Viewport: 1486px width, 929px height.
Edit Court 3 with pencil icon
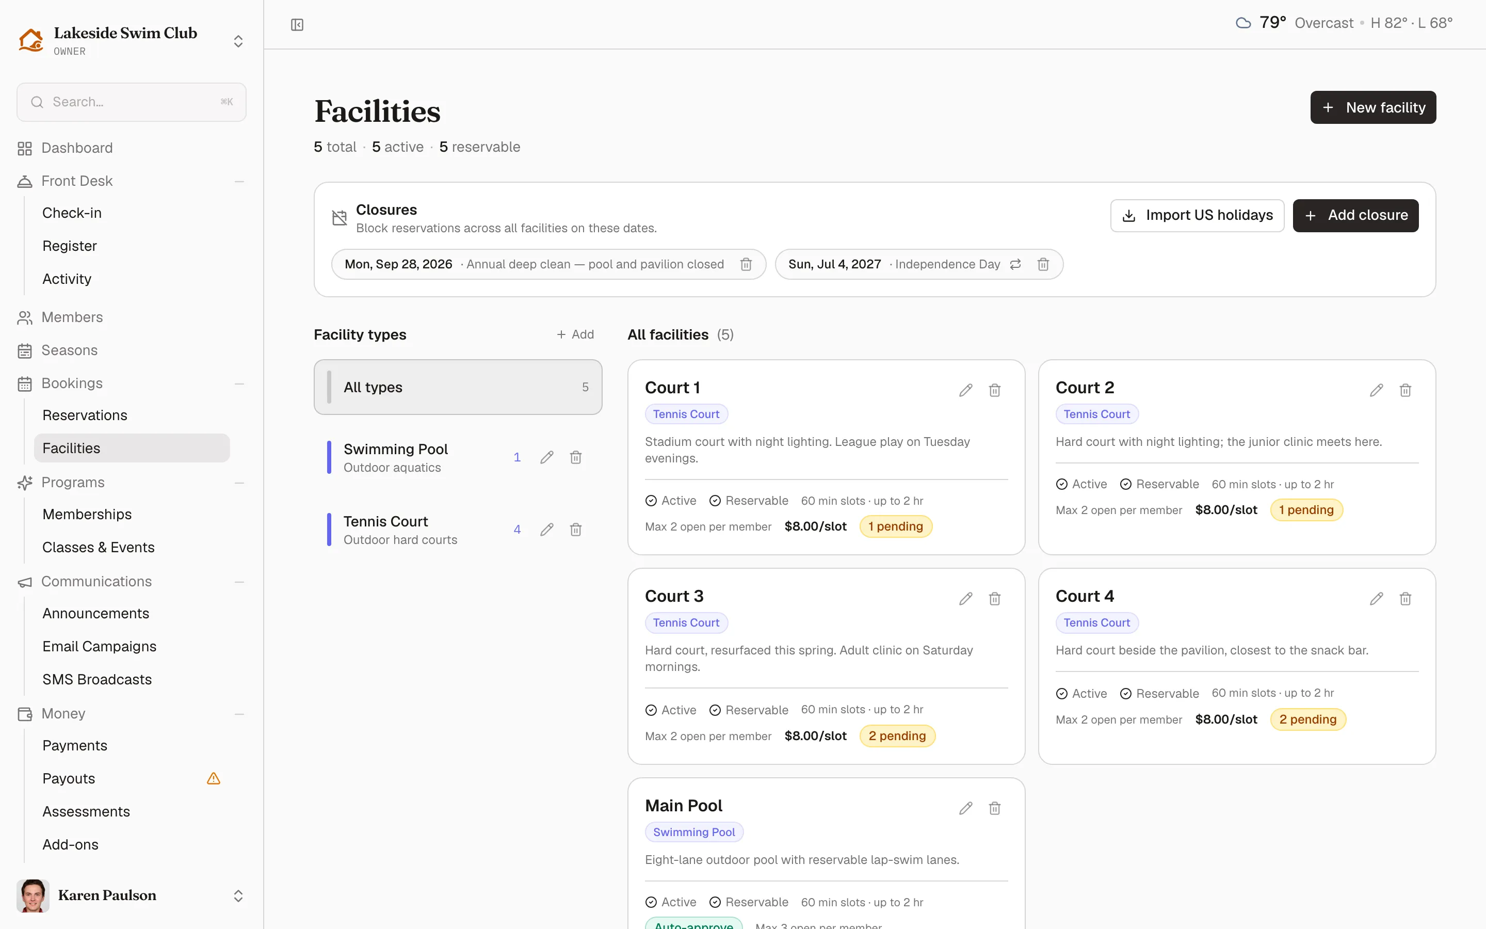(x=966, y=599)
